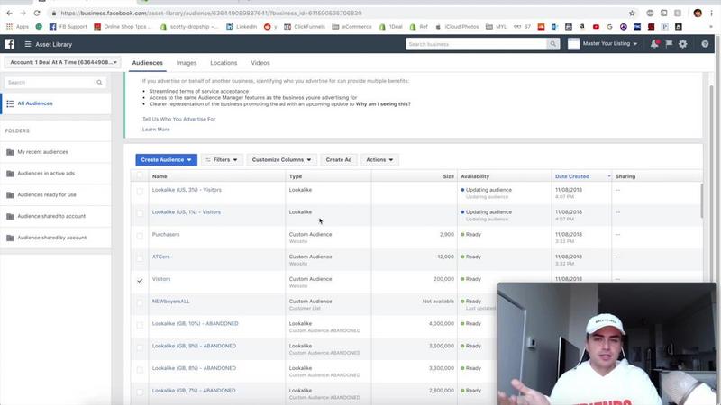This screenshot has height=405, width=721.
Task: Open the Asset Library hamburger menu
Action: click(x=28, y=44)
